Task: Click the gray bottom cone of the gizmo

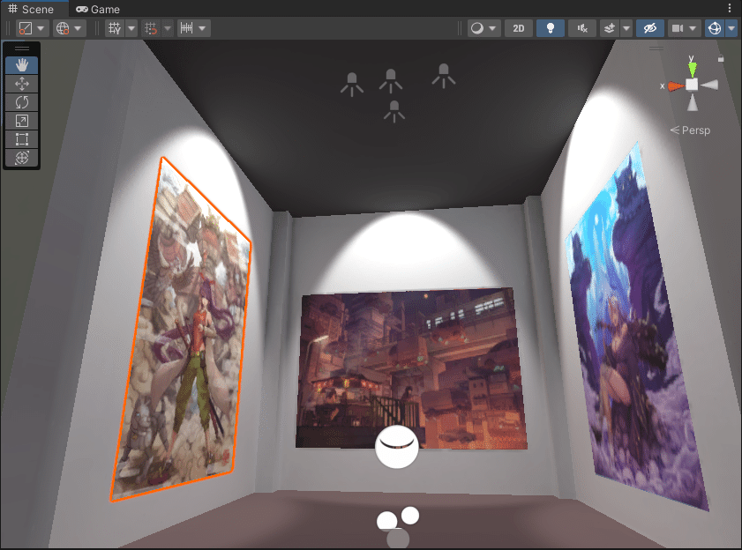Action: click(693, 102)
